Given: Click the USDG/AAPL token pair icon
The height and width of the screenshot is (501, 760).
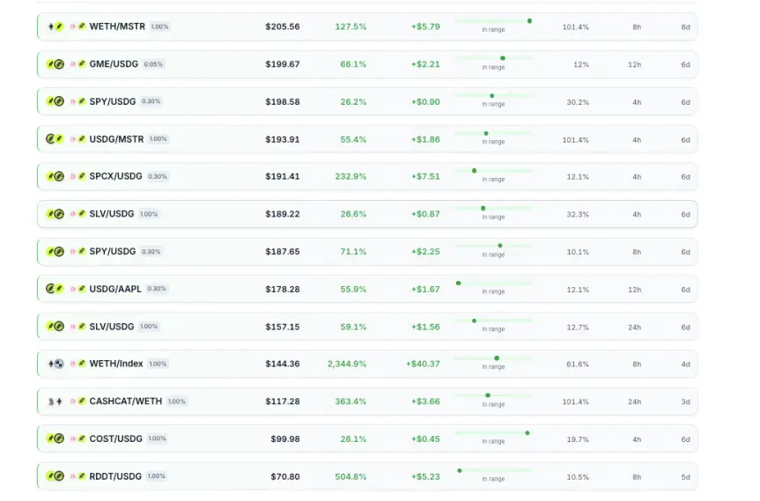Looking at the screenshot, I should (x=55, y=289).
